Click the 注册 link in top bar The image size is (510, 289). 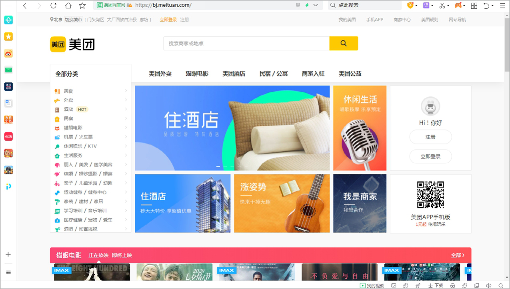point(184,20)
